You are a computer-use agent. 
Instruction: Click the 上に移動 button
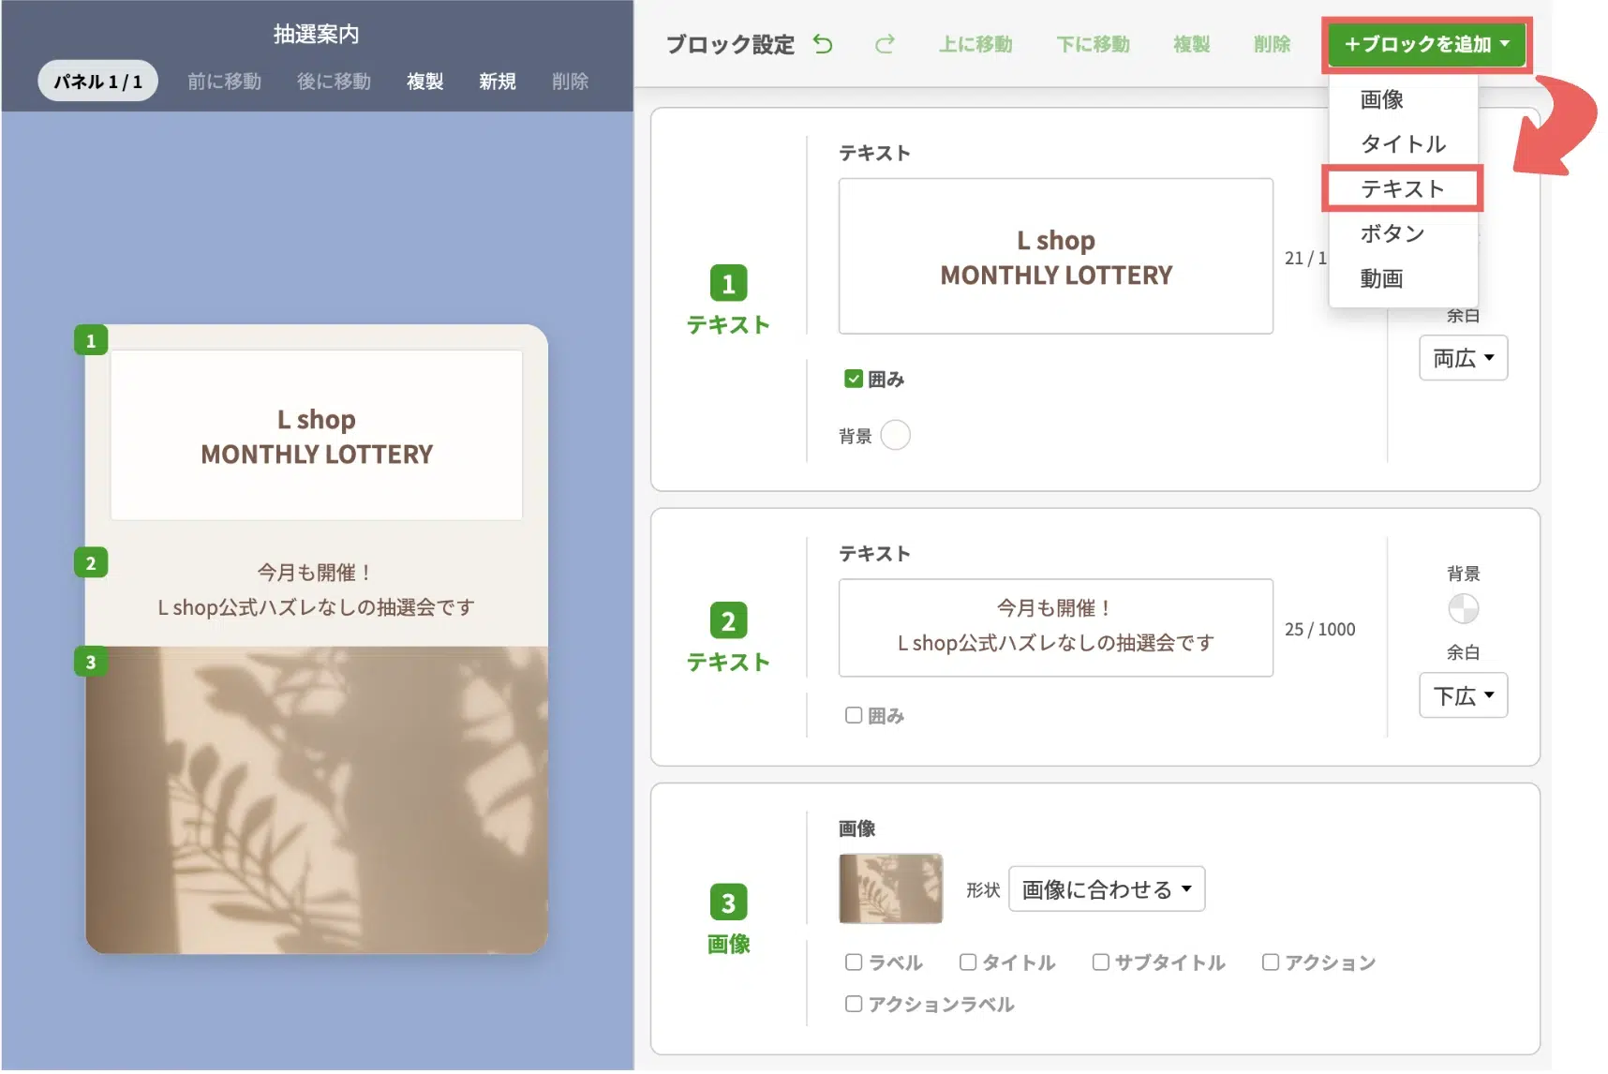(975, 44)
